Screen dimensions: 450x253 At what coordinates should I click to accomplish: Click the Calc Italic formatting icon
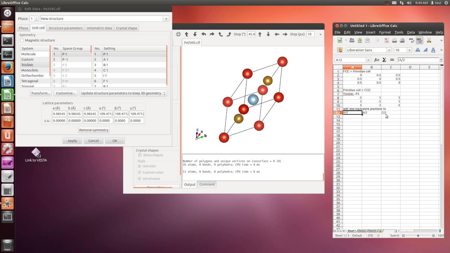(425, 50)
